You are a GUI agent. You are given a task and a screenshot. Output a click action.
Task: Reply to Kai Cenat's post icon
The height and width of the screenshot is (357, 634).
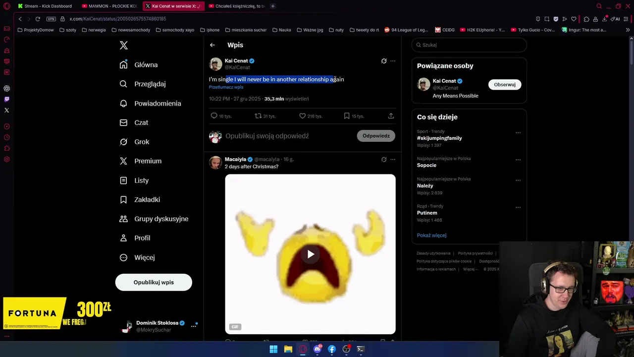pyautogui.click(x=214, y=116)
